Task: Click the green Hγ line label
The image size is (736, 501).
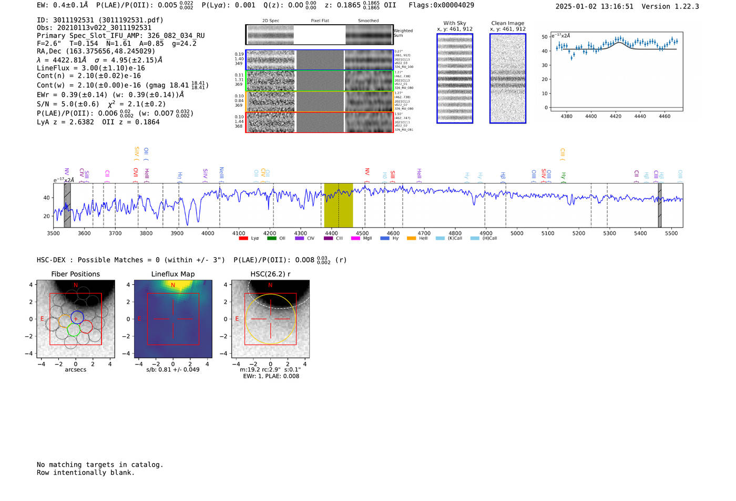Action: click(x=564, y=177)
